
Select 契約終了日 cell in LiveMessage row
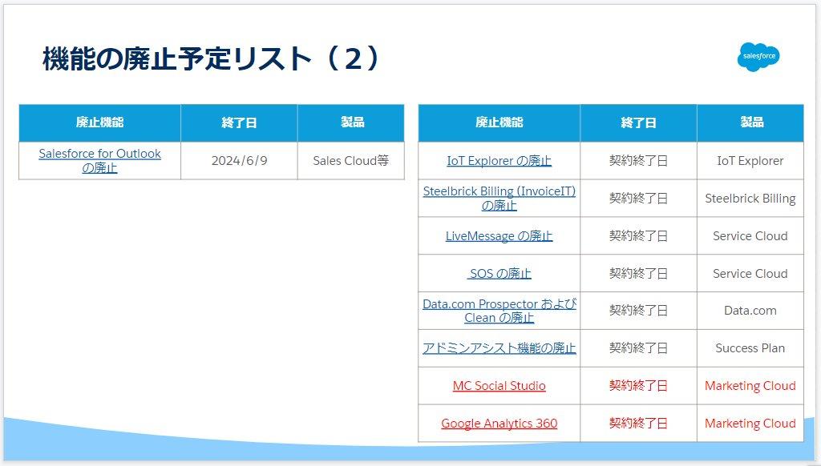click(638, 236)
